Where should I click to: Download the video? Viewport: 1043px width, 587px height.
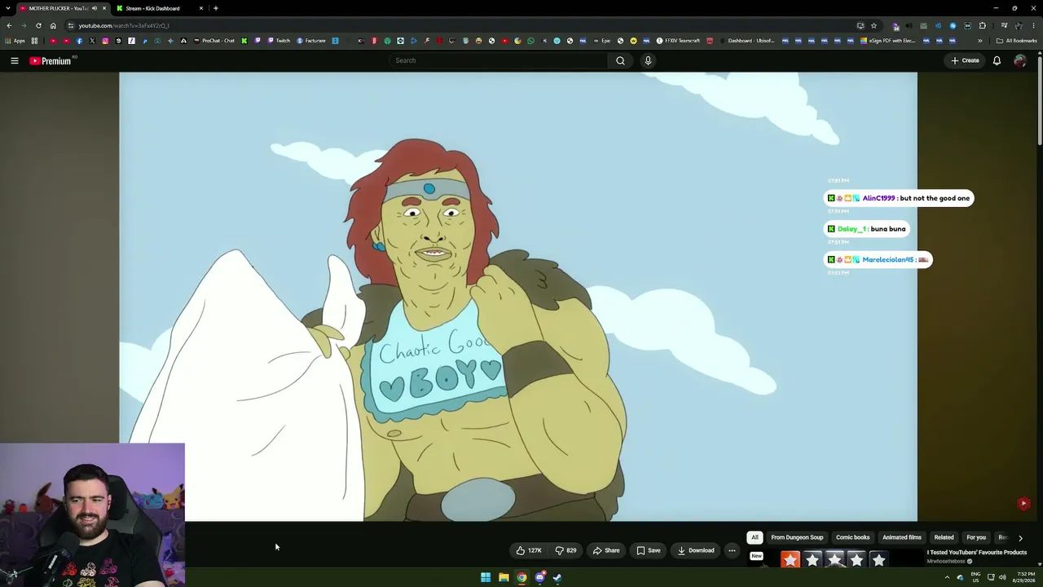tap(696, 550)
